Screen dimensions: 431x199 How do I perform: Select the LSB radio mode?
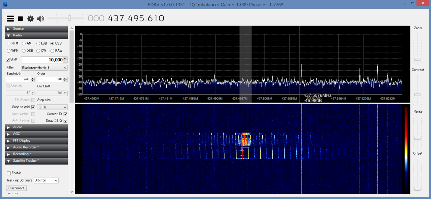42,43
